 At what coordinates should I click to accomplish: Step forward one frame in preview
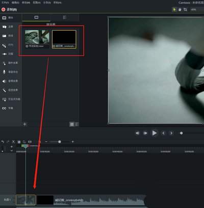coord(145,133)
